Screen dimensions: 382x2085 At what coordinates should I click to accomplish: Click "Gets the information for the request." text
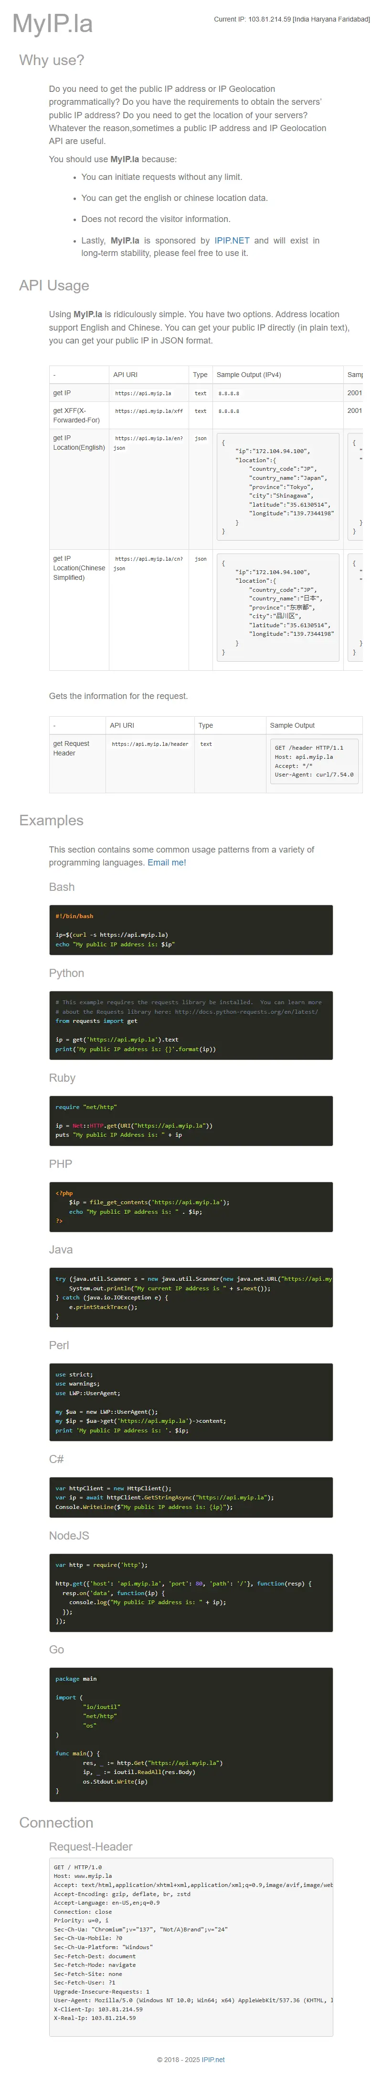pos(118,696)
